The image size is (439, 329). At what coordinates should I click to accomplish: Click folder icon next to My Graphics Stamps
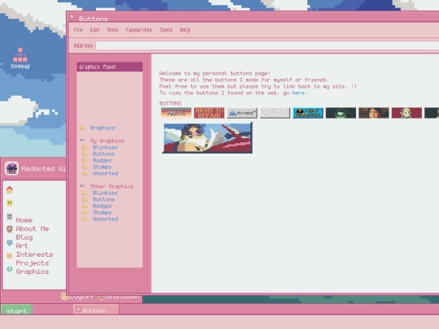[85, 167]
